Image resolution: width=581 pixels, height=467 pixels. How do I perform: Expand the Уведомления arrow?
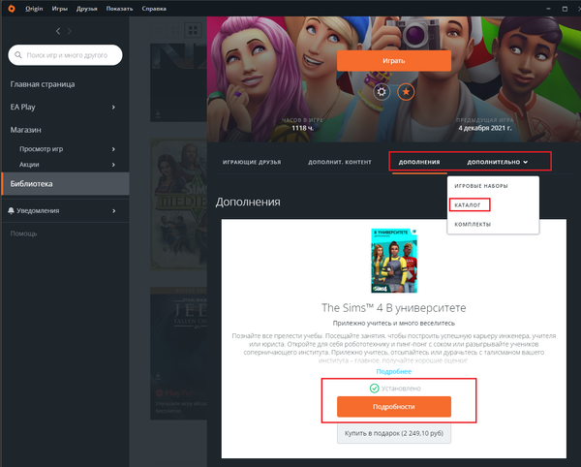click(x=113, y=210)
